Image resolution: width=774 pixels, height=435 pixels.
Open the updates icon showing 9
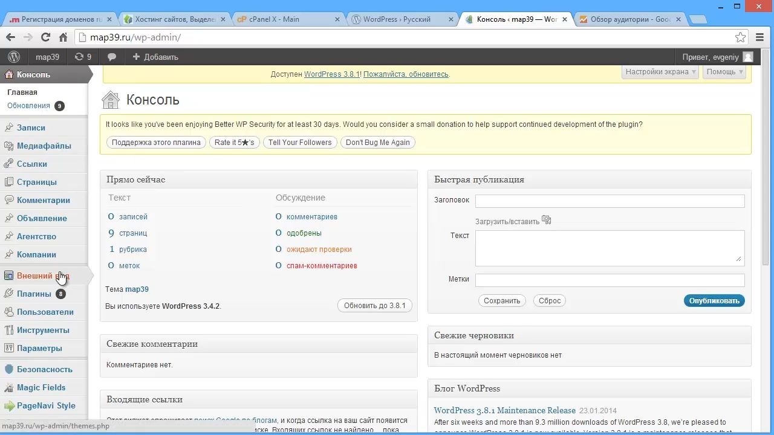(83, 57)
